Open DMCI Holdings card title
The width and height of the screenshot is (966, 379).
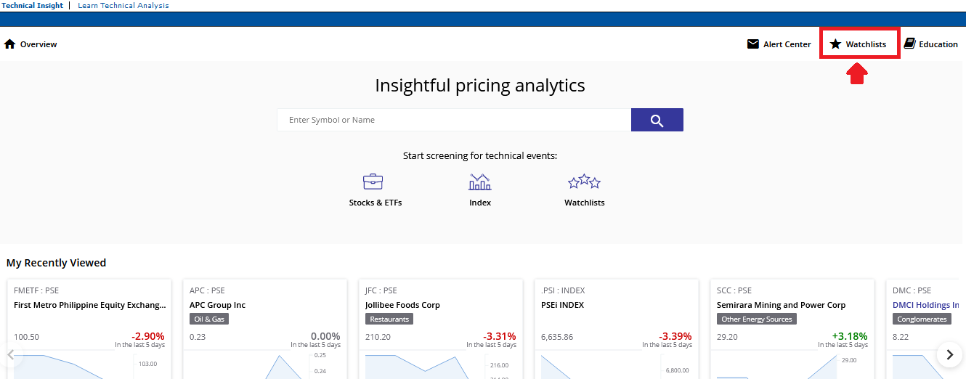926,305
